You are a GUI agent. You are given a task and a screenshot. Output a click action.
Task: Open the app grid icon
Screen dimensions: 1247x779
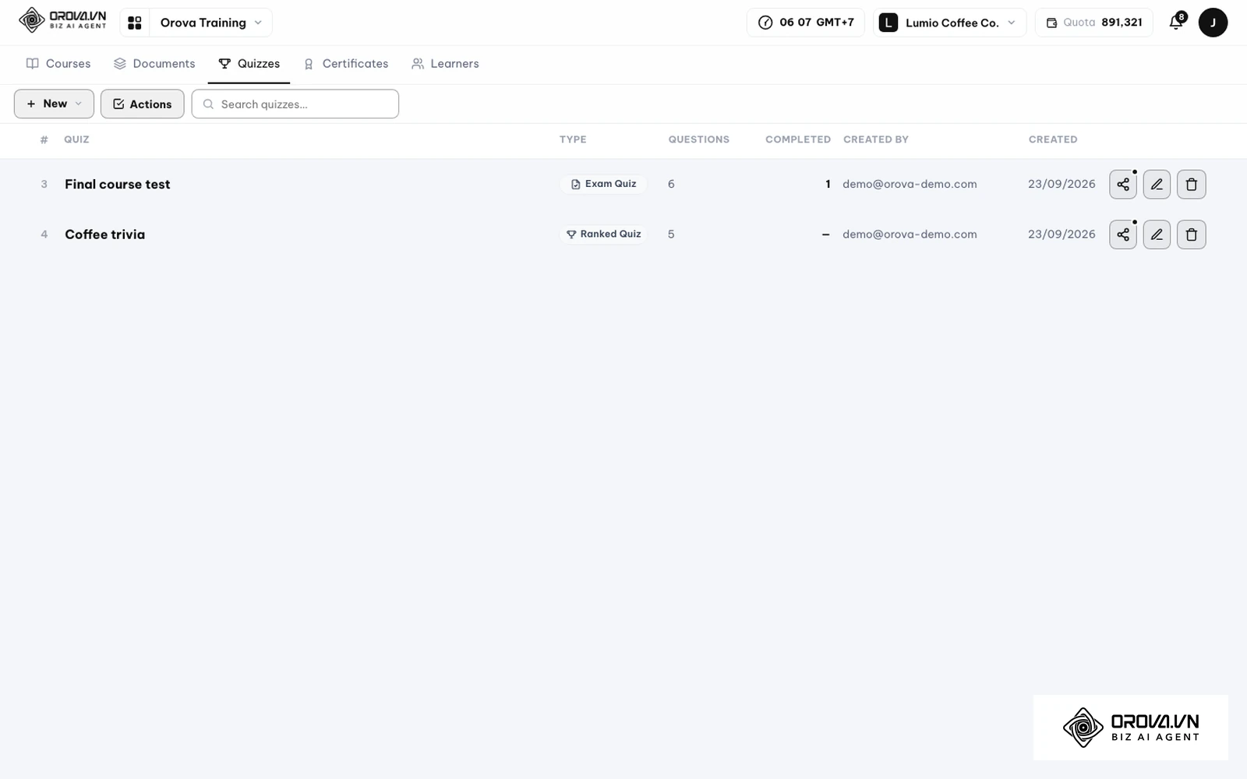[135, 23]
